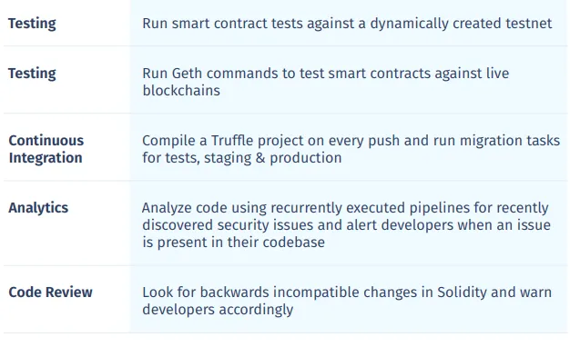Viewport: 570px width, 347px height.
Task: Click the word 'blockchains'
Action: 181,91
